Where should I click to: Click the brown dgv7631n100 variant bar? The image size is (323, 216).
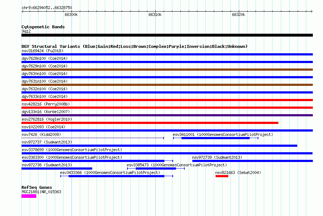[167, 85]
